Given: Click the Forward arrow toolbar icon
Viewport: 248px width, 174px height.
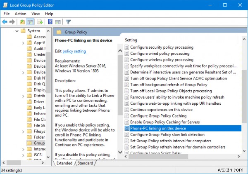Looking at the screenshot, I should [x=12, y=22].
